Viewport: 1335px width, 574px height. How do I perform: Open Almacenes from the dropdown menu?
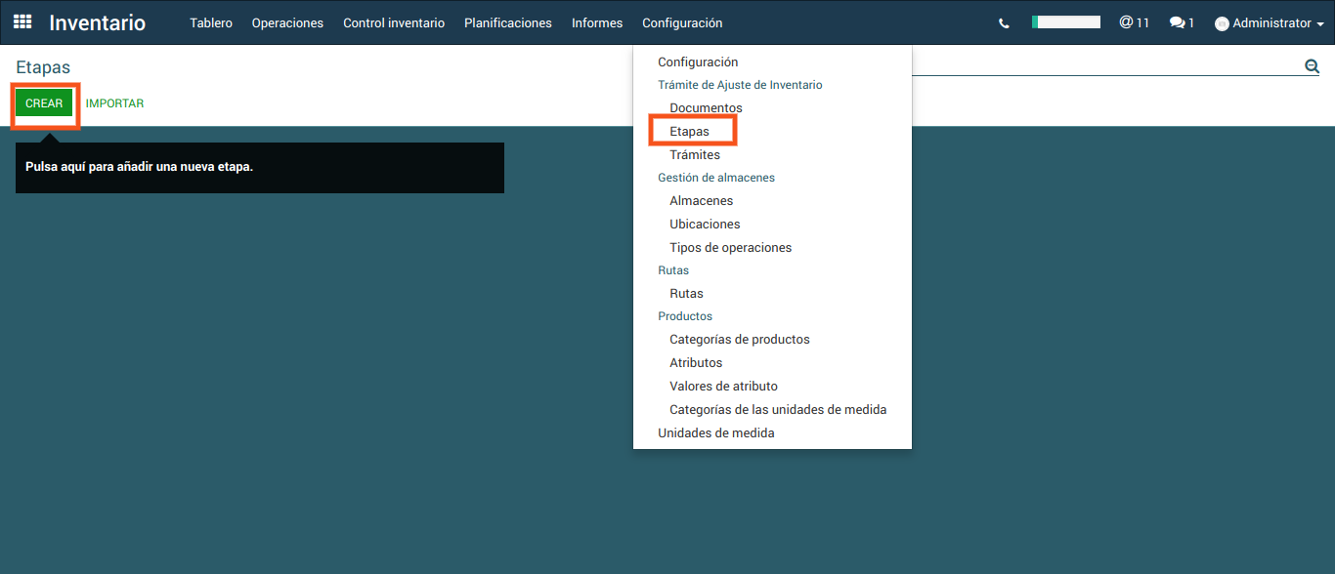(701, 201)
